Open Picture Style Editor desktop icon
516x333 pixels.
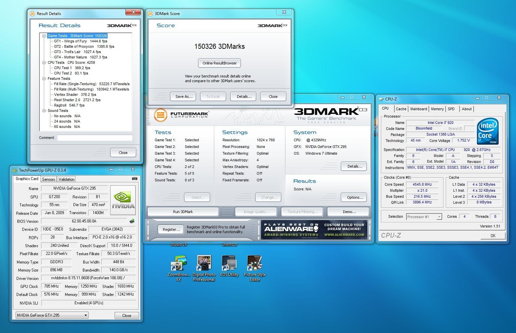[x=255, y=269]
